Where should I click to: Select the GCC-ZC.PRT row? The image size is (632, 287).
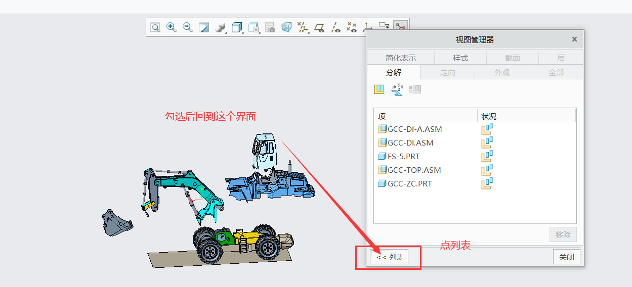(x=405, y=183)
